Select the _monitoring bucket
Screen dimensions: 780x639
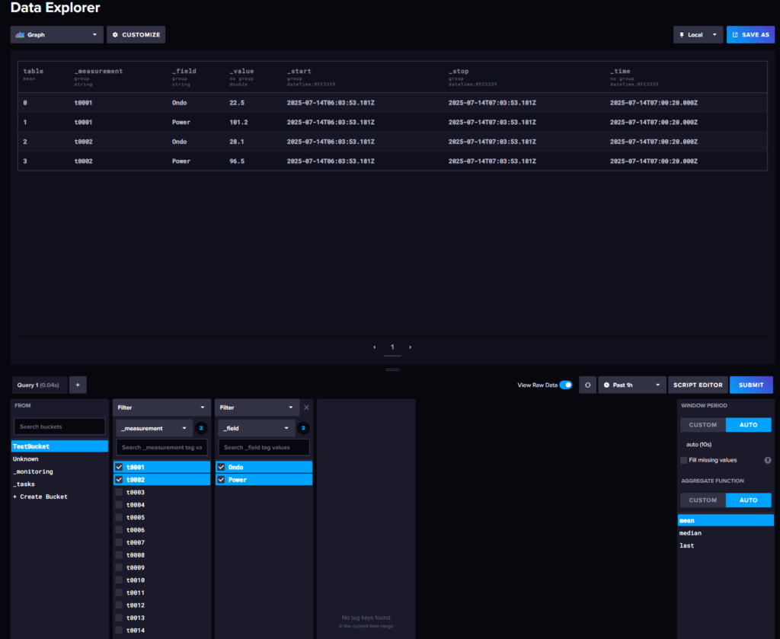pos(59,471)
